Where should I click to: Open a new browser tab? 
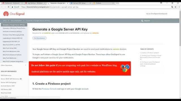pyautogui.click(x=117, y=3)
